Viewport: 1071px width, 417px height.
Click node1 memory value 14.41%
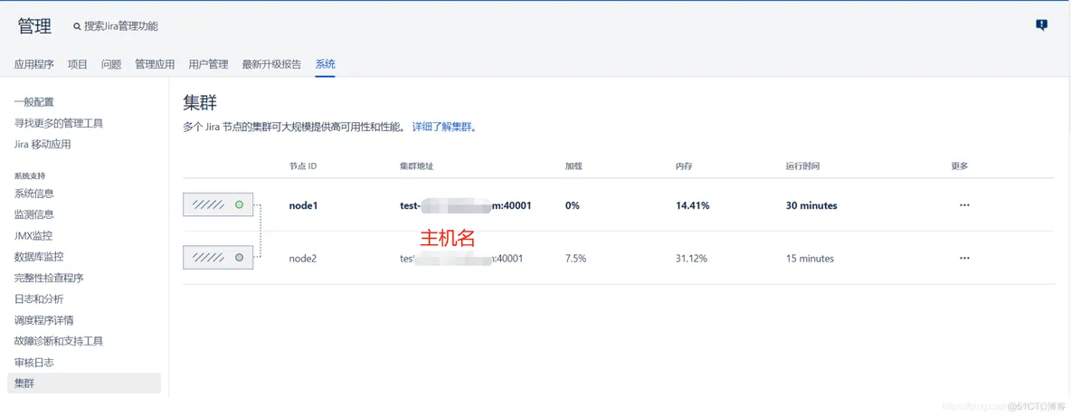tap(692, 204)
